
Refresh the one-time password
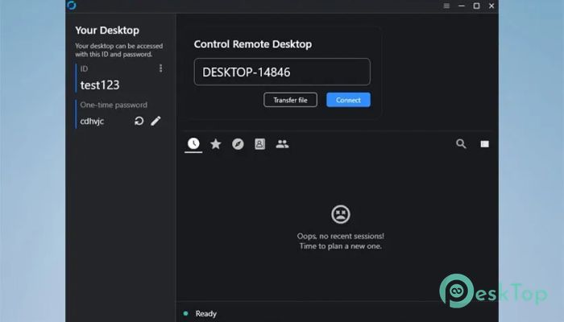pyautogui.click(x=139, y=121)
